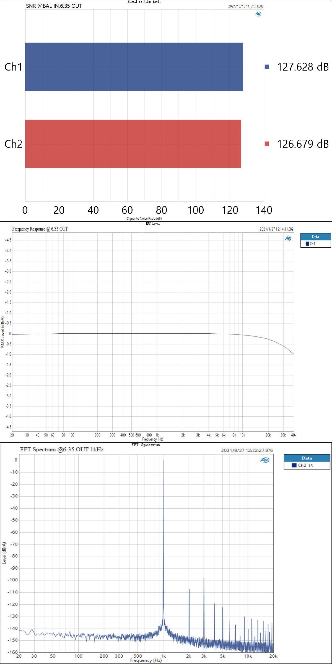The height and width of the screenshot is (664, 332).
Task: Click blue Ch1 legend square beside 127.628 dB
Action: click(x=267, y=67)
